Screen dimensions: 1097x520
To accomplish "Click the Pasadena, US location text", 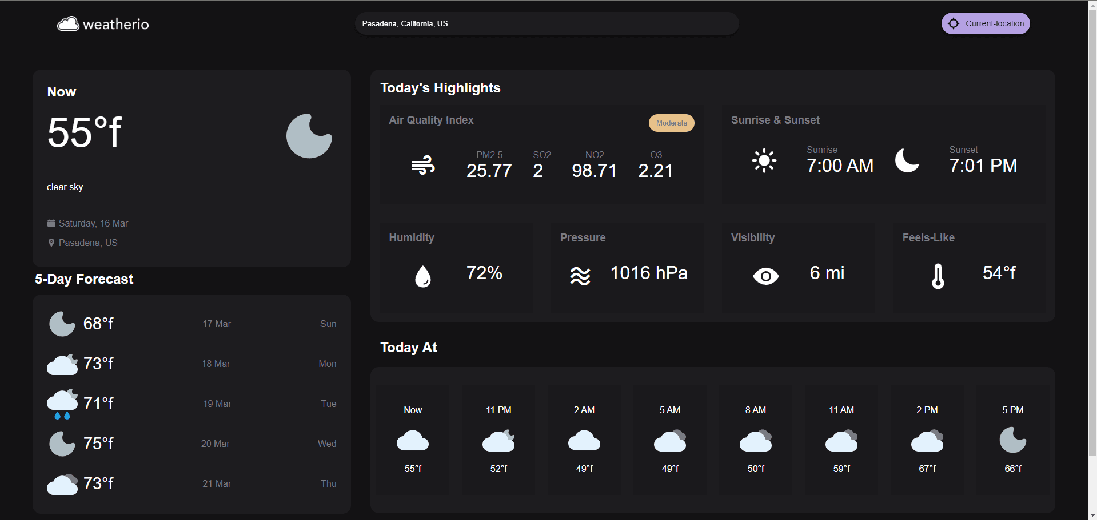I will pos(88,243).
